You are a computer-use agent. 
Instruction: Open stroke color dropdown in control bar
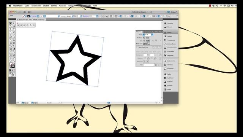pyautogui.click(x=30, y=16)
